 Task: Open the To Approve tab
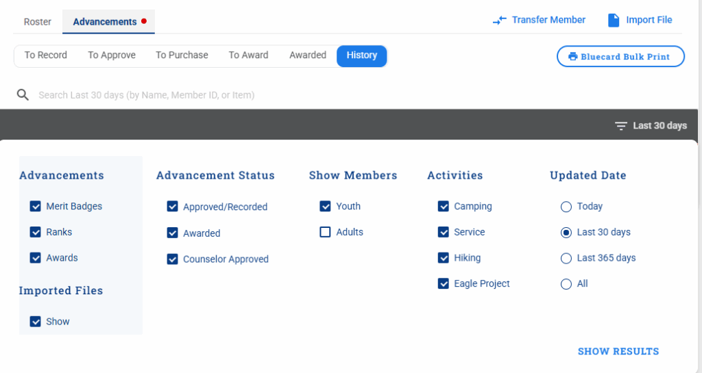tap(112, 55)
